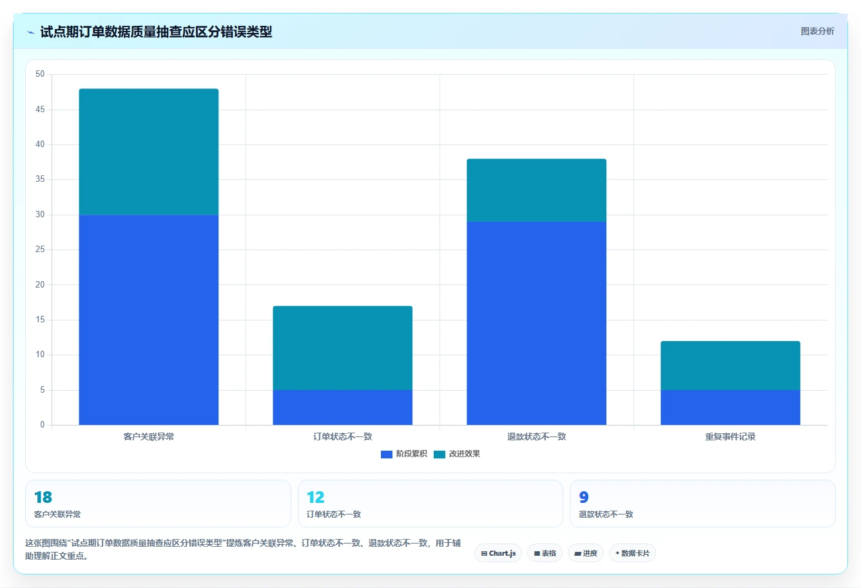Image resolution: width=861 pixels, height=588 pixels.
Task: Toggle the 阶段累积 legend swatch
Action: tap(387, 455)
